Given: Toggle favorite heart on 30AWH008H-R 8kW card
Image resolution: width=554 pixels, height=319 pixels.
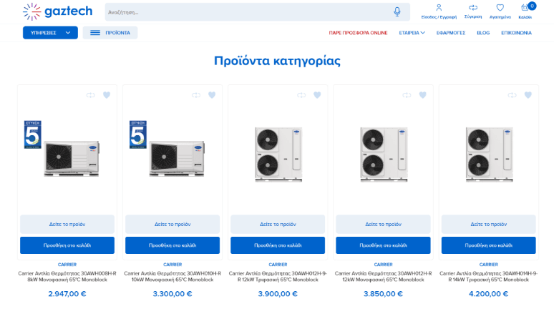Looking at the screenshot, I should pyautogui.click(x=107, y=95).
